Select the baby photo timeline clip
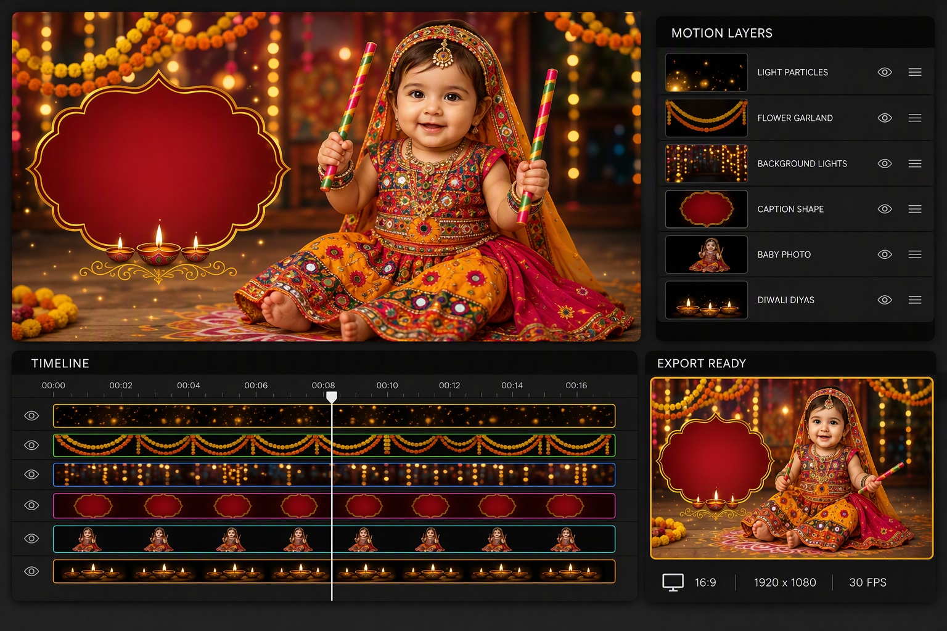This screenshot has width=947, height=631. coord(334,539)
